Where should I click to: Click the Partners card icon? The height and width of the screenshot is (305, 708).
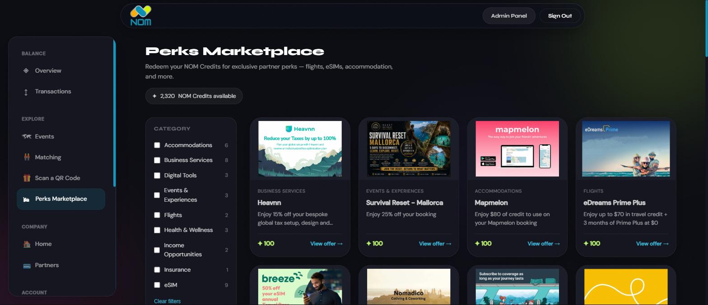point(27,265)
